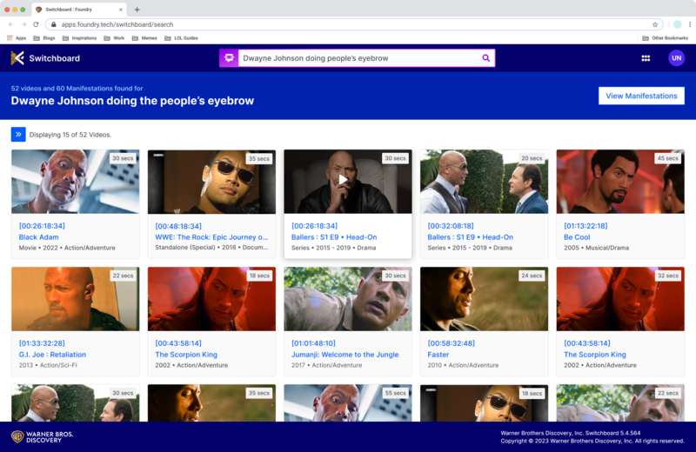This screenshot has height=452, width=696.
Task: Open the Blogs bookmark folder
Action: click(x=44, y=38)
